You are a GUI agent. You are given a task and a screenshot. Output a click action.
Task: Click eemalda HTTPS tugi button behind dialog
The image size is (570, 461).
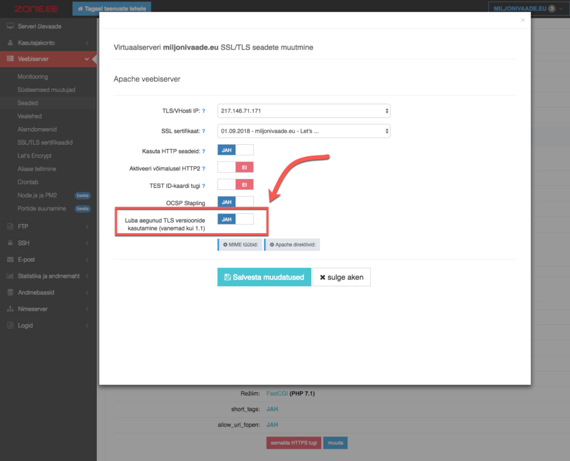(x=294, y=443)
